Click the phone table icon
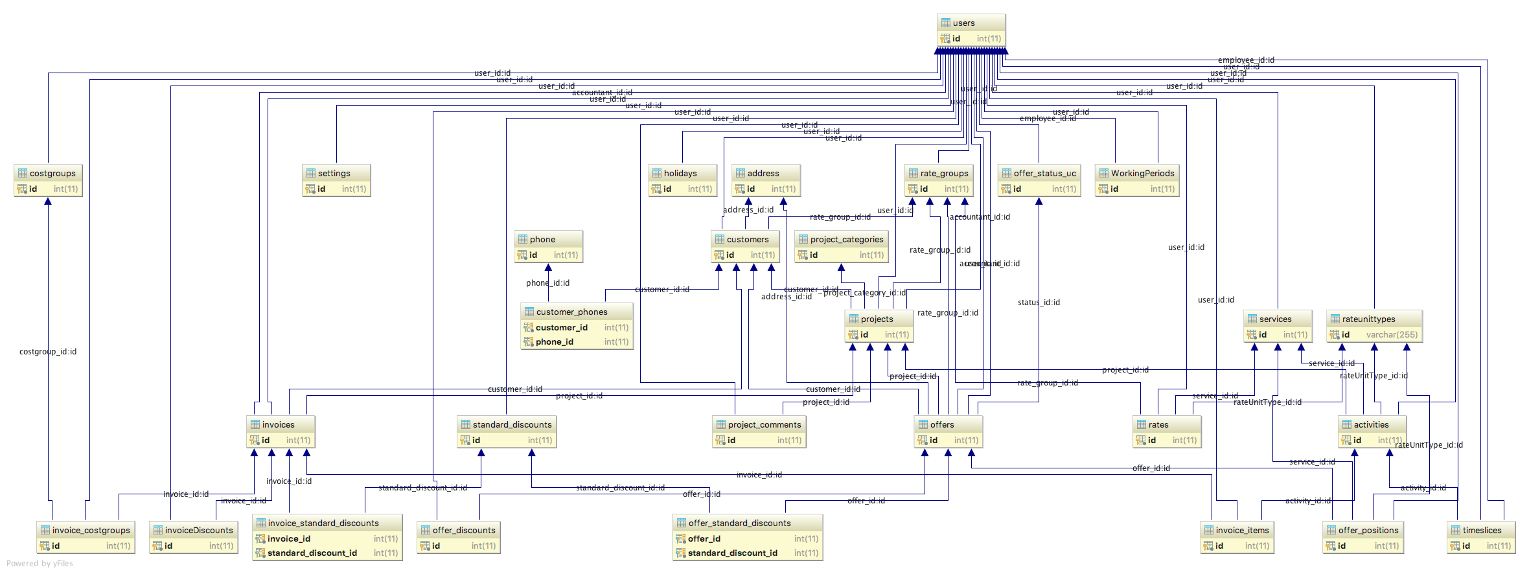The image size is (1529, 574). pyautogui.click(x=523, y=239)
